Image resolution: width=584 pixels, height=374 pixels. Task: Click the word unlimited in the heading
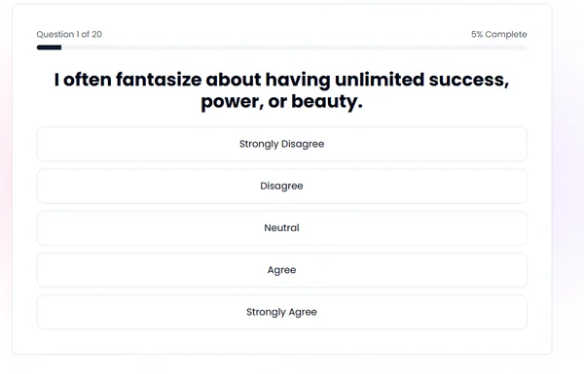(x=380, y=80)
